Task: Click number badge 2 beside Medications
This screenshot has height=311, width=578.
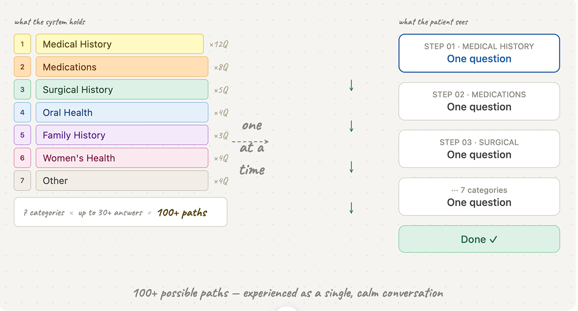Action: [x=22, y=67]
